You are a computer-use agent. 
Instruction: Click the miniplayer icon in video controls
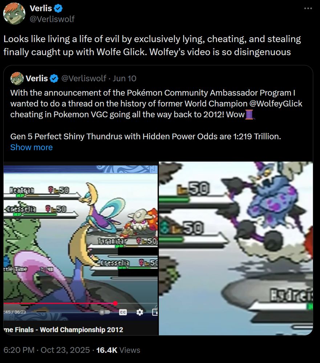pos(155,312)
